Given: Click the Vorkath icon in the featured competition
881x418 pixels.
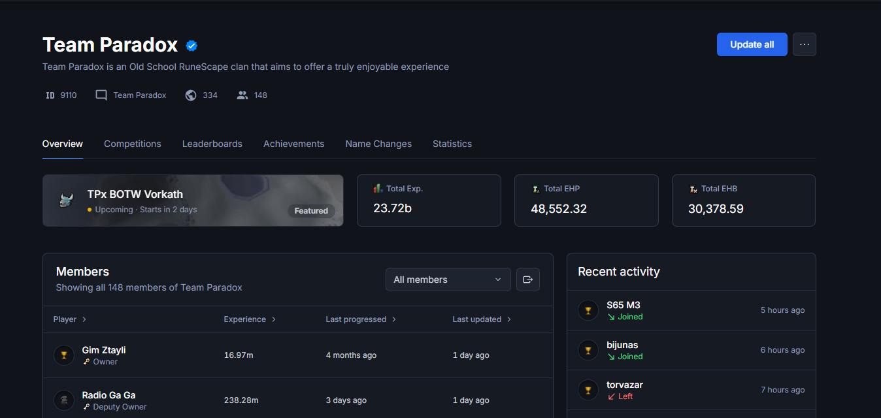Looking at the screenshot, I should pyautogui.click(x=66, y=200).
